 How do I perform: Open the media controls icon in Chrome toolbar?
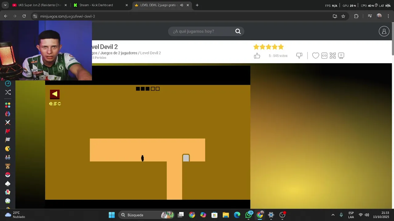point(370,16)
